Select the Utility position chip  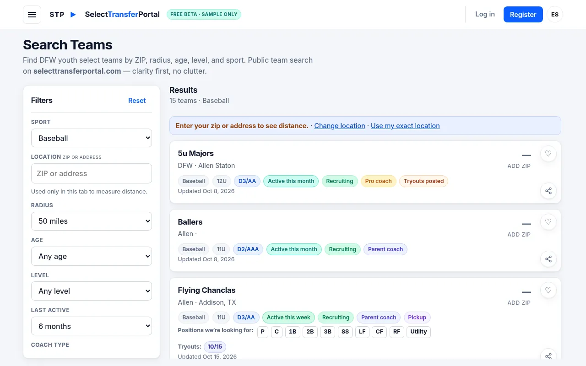pos(418,332)
